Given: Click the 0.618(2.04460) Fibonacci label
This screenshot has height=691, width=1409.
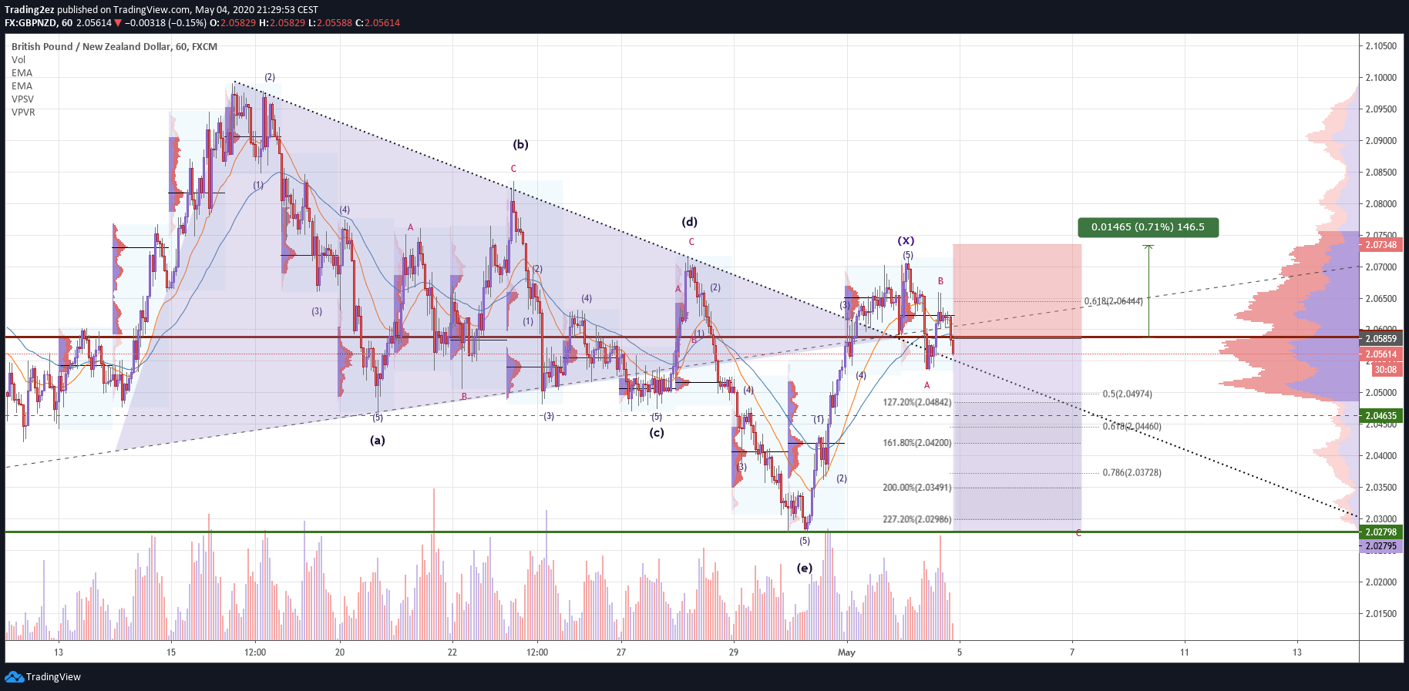Looking at the screenshot, I should [1132, 426].
